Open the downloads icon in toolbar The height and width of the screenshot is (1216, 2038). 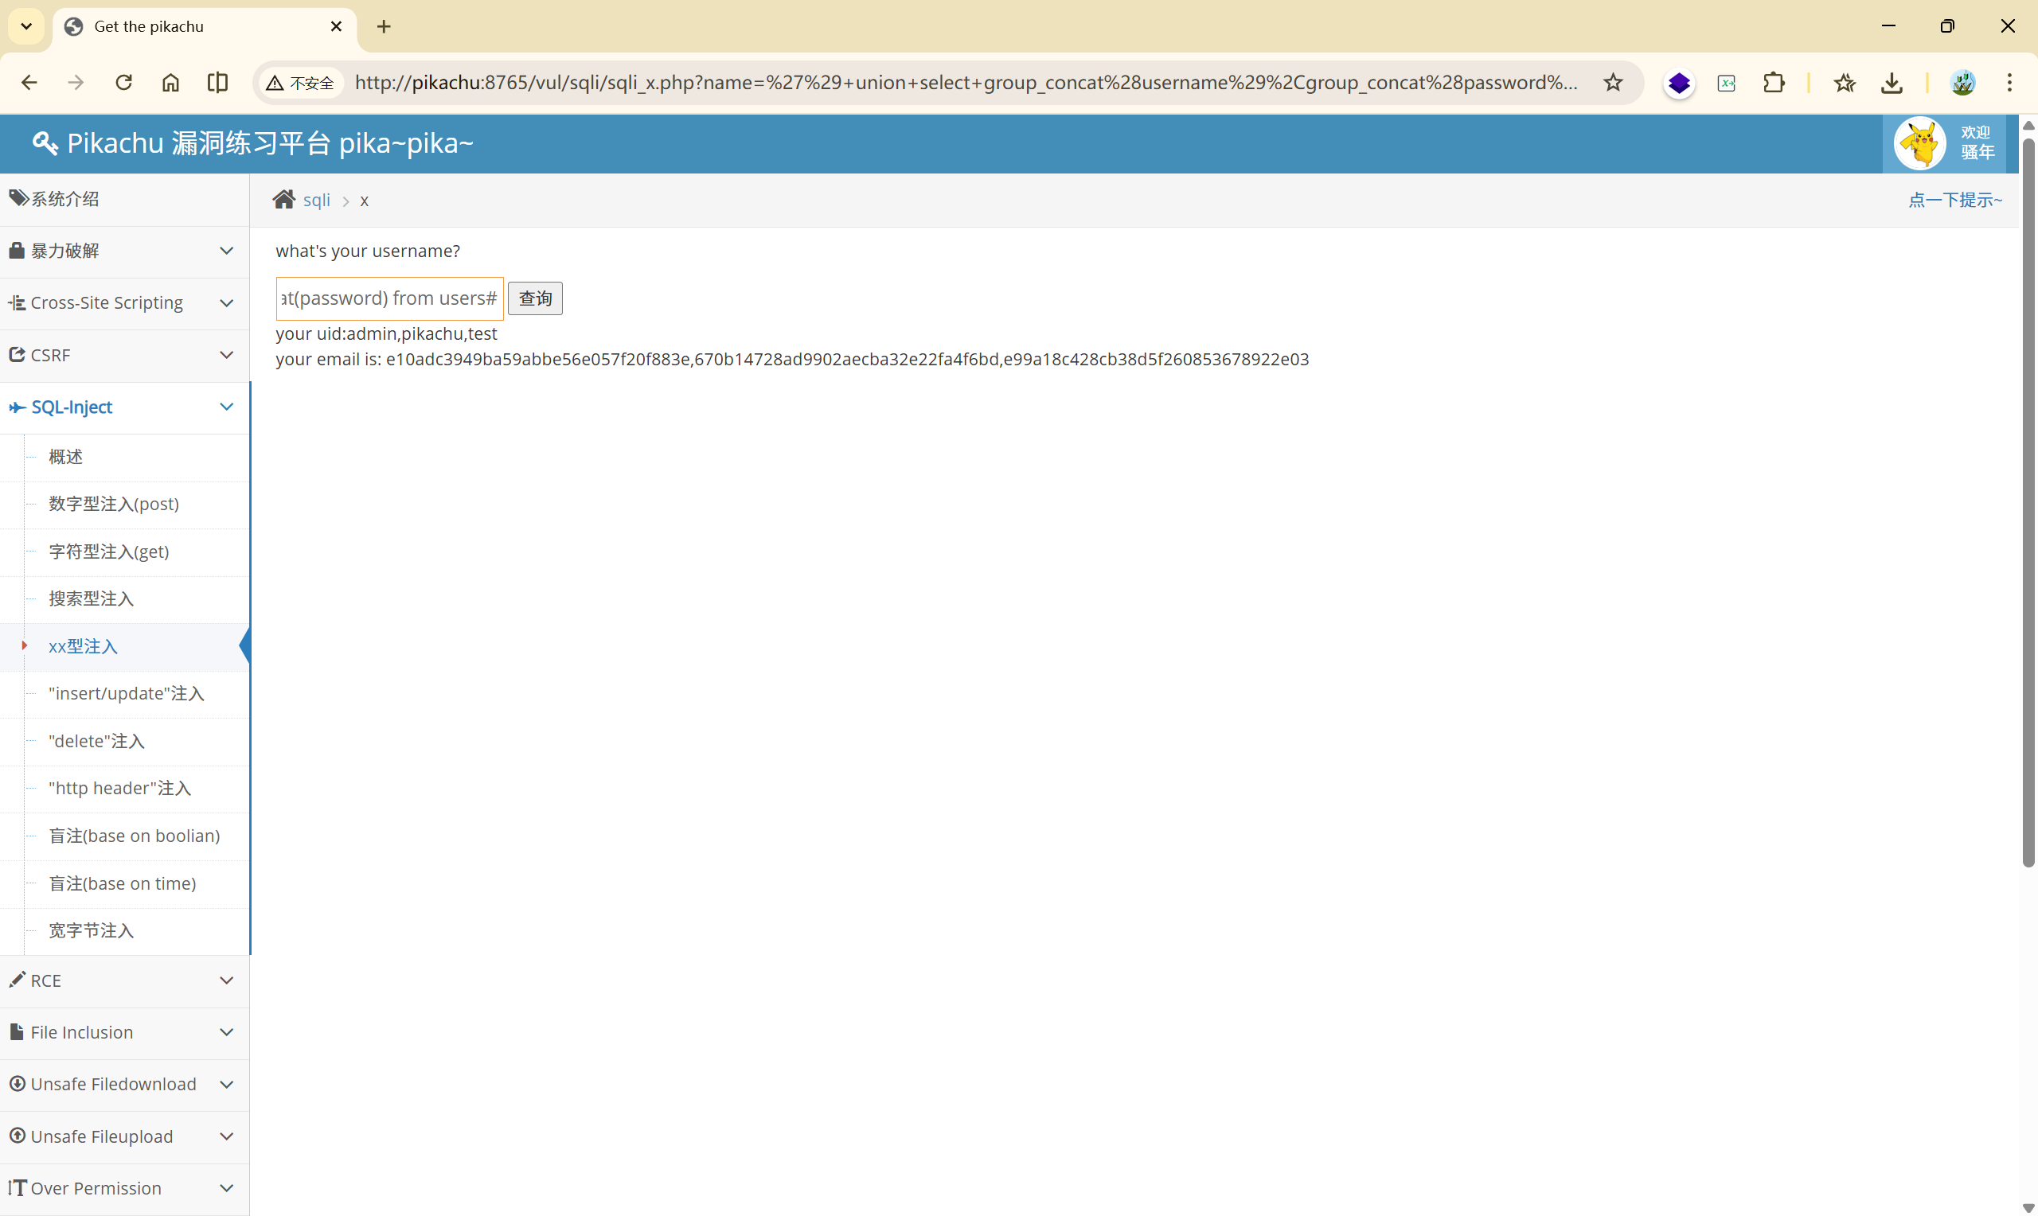pyautogui.click(x=1892, y=83)
